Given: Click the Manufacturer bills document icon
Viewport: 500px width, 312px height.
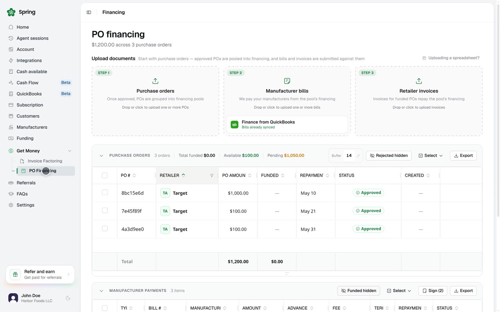Looking at the screenshot, I should tap(287, 81).
